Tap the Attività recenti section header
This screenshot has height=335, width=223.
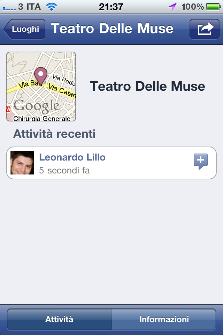click(x=54, y=134)
